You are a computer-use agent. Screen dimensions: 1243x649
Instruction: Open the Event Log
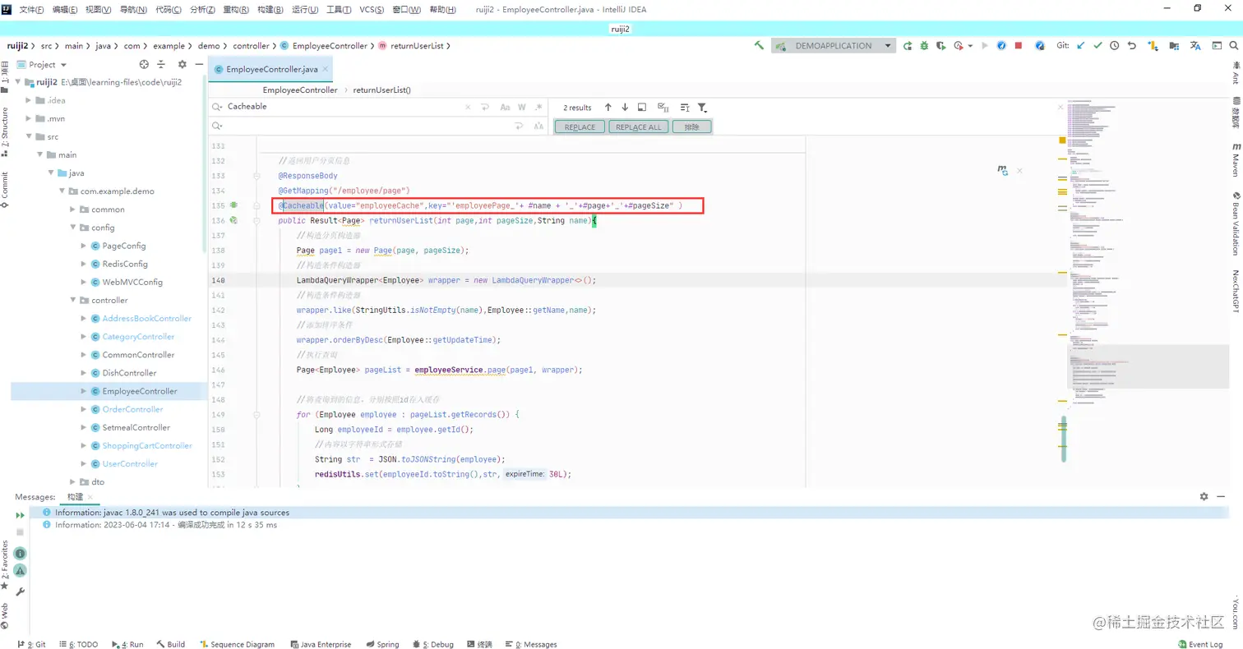pos(1201,645)
